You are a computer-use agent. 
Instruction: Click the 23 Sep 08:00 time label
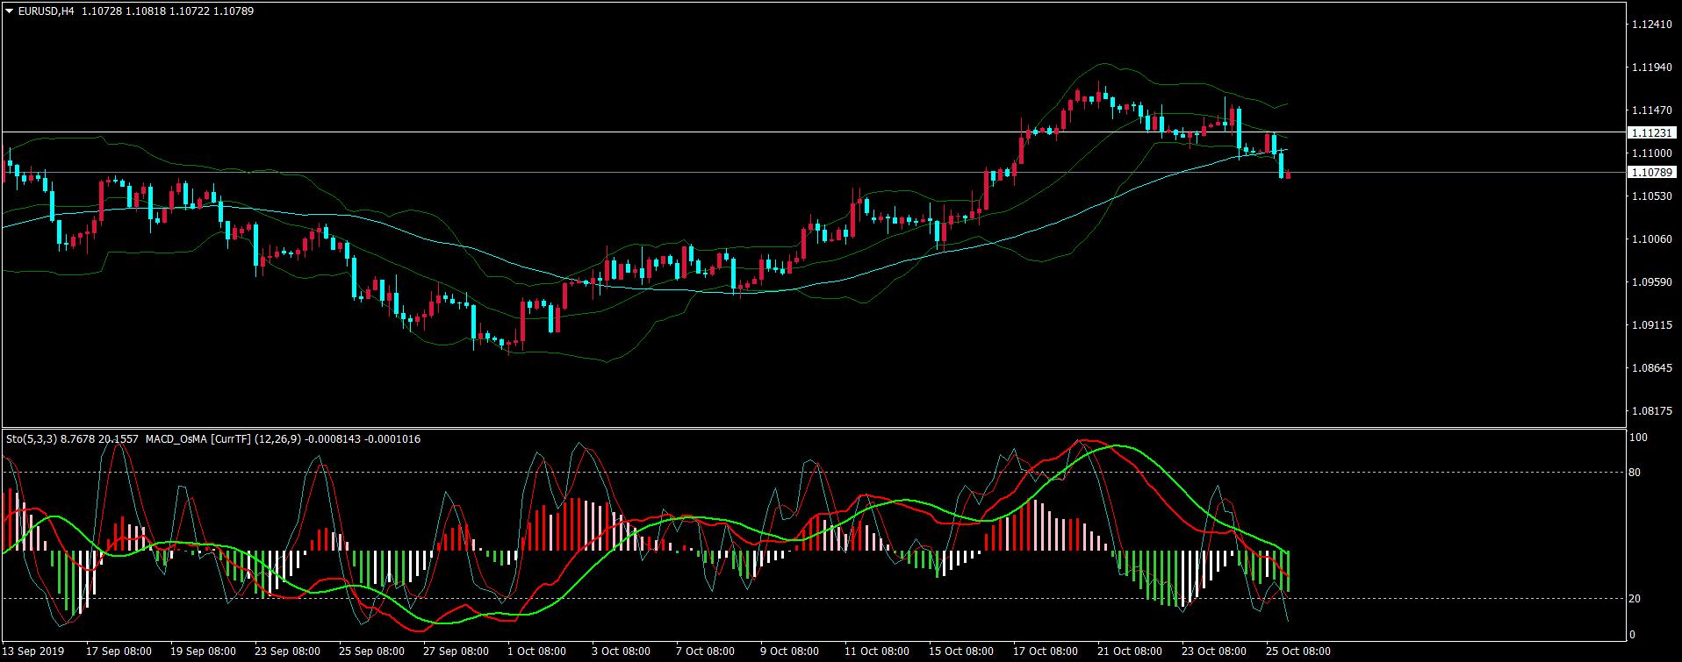[288, 651]
